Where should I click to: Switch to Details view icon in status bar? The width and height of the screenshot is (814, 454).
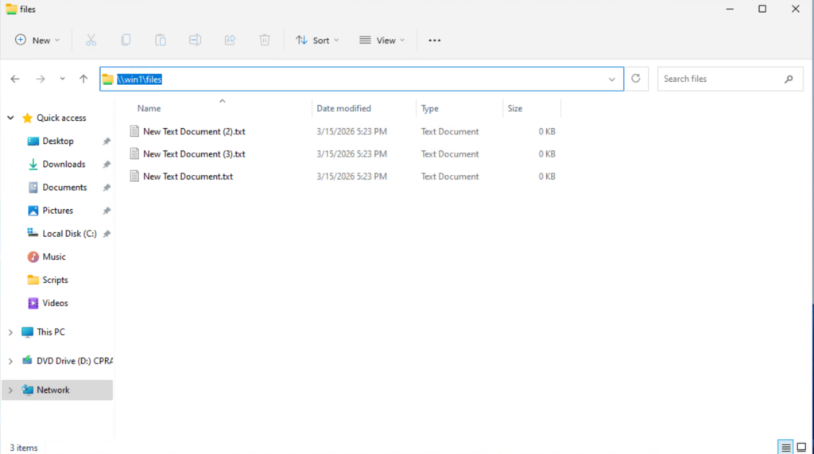(x=786, y=447)
